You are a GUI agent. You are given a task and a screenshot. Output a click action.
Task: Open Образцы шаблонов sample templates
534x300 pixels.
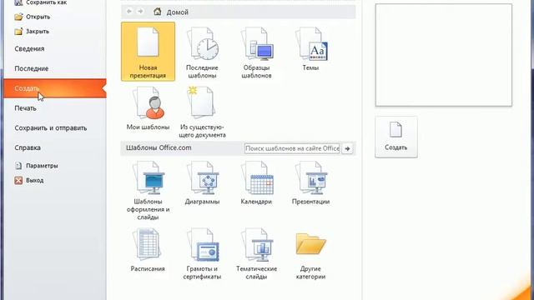(256, 52)
